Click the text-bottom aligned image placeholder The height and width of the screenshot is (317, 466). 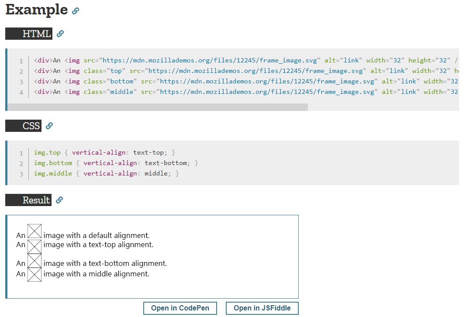[35, 261]
